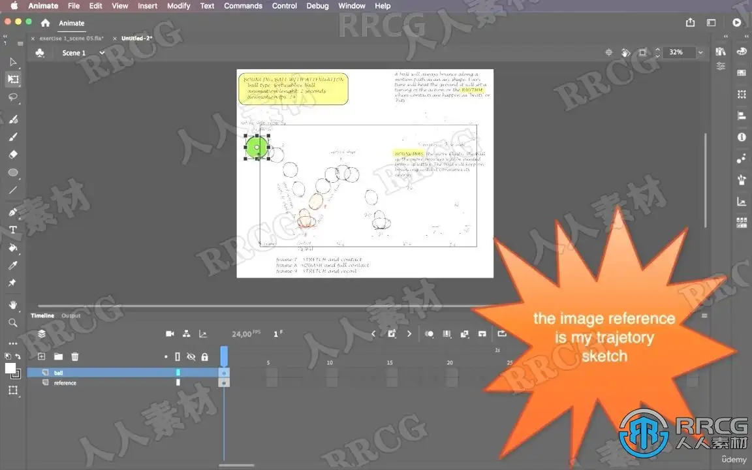Select the Free Transform tool
Image resolution: width=752 pixels, height=470 pixels.
tap(13, 79)
